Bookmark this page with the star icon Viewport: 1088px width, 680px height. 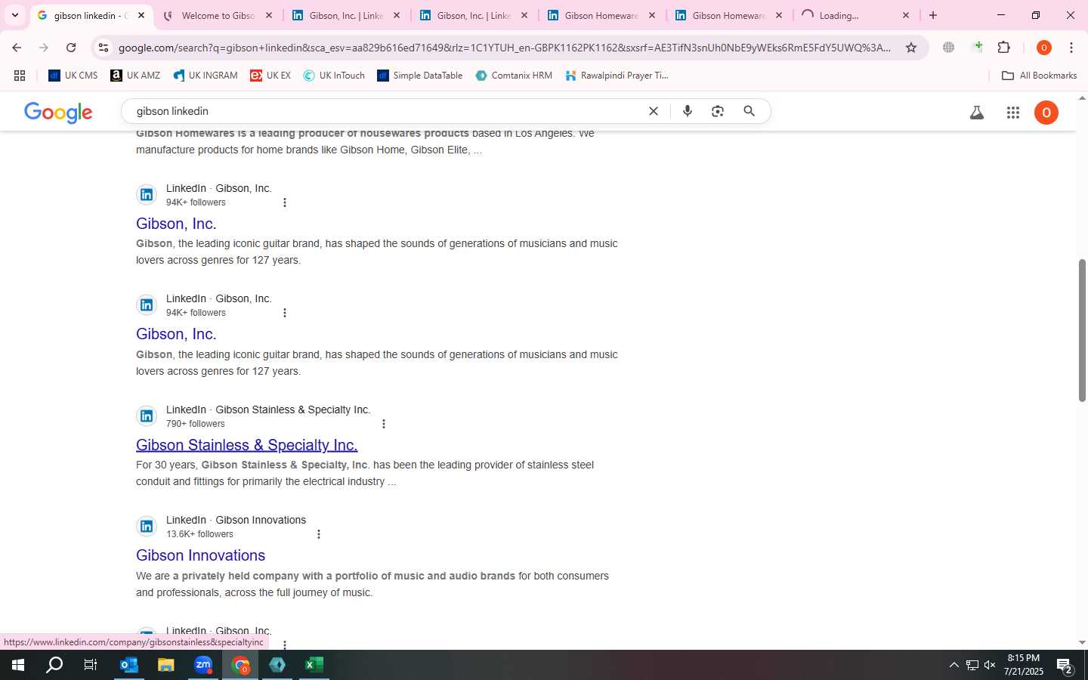911,48
